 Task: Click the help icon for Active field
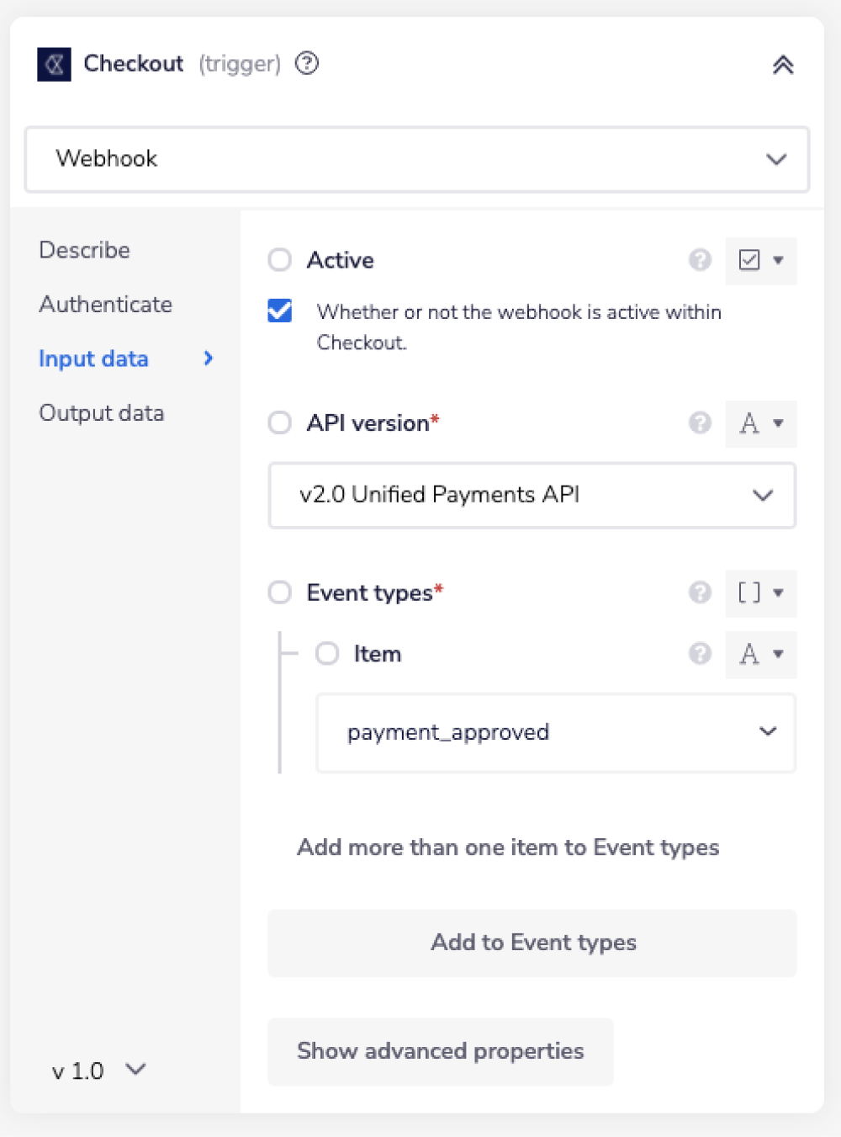coord(700,260)
